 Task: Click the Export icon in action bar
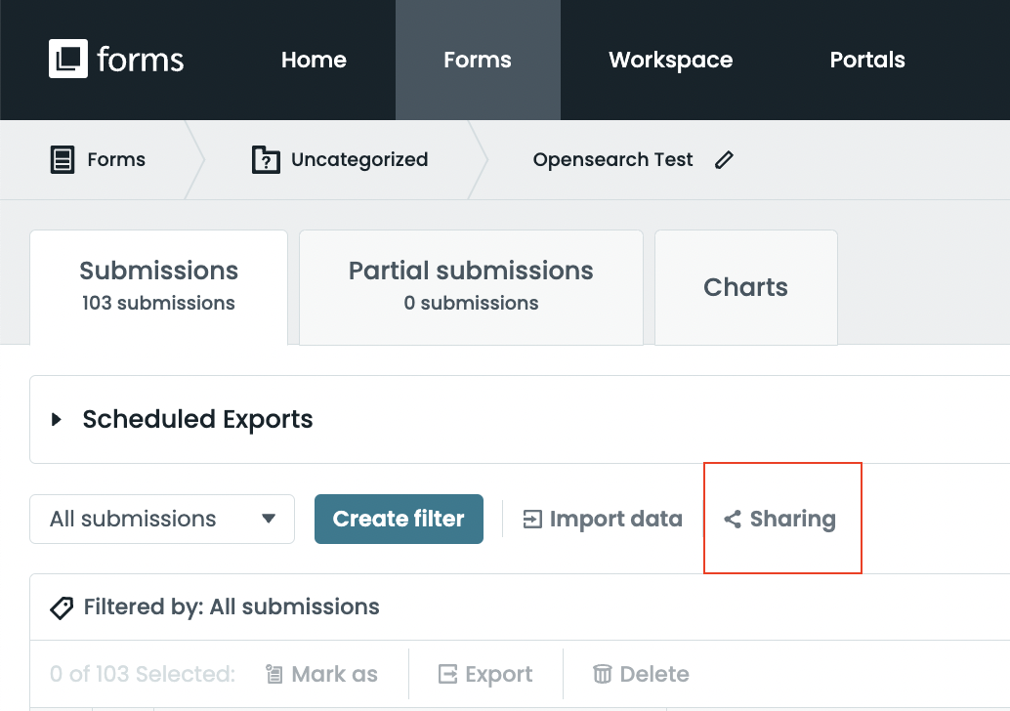tap(448, 674)
